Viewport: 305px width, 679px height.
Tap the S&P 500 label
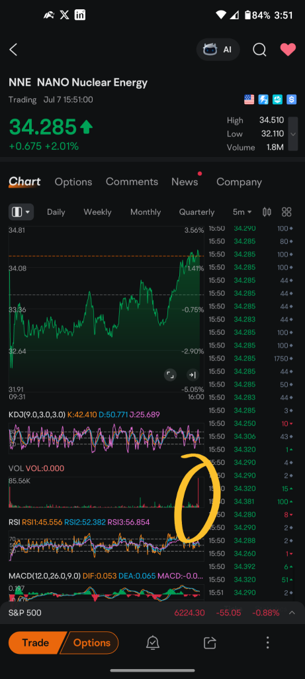25,613
